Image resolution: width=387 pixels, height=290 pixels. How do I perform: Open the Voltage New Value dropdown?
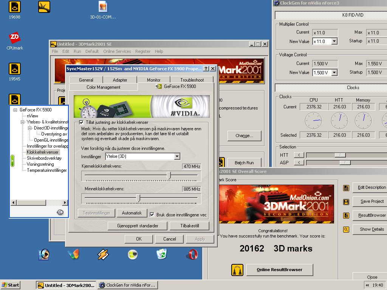[x=334, y=72]
